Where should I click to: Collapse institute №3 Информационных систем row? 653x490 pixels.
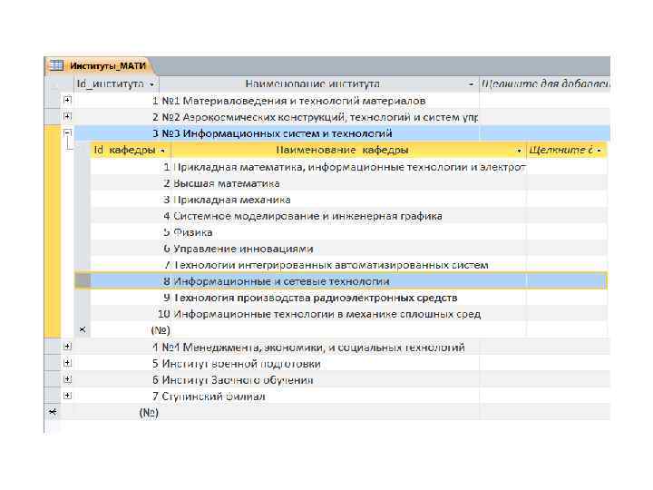(67, 132)
